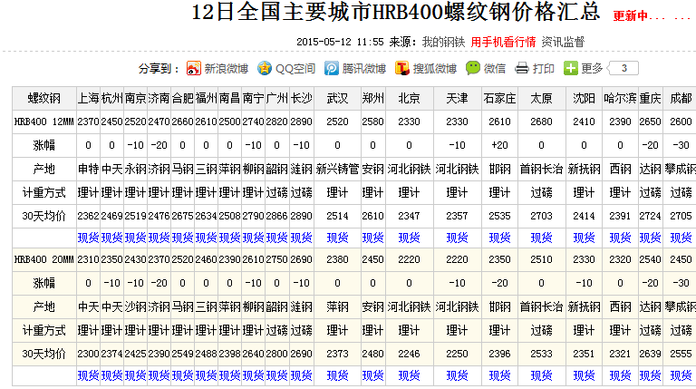The image size is (696, 389).
Task: Click the WeChat share icon
Action: click(473, 68)
